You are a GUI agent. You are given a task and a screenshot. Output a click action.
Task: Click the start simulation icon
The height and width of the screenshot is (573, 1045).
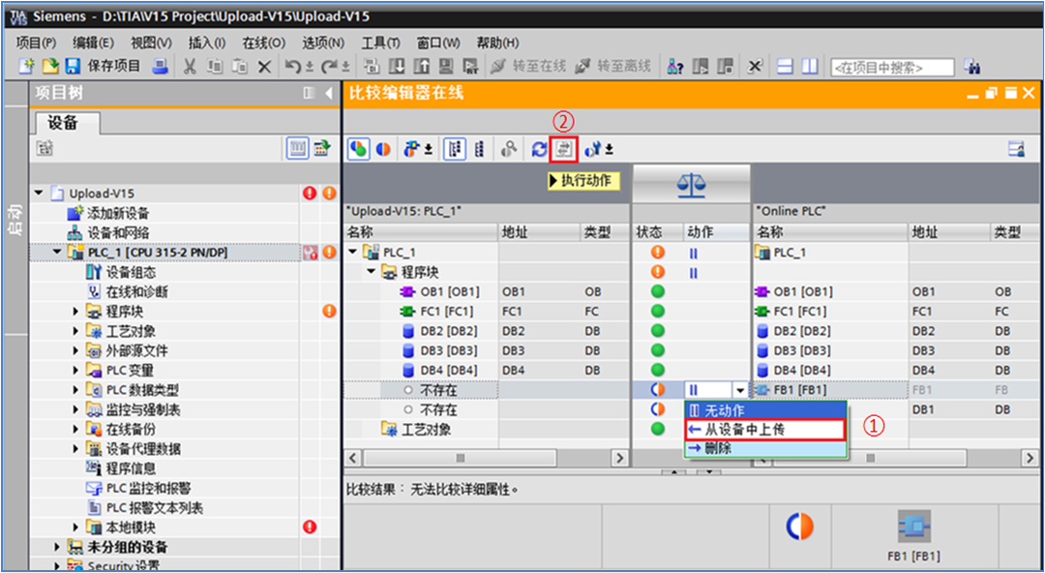pos(446,66)
